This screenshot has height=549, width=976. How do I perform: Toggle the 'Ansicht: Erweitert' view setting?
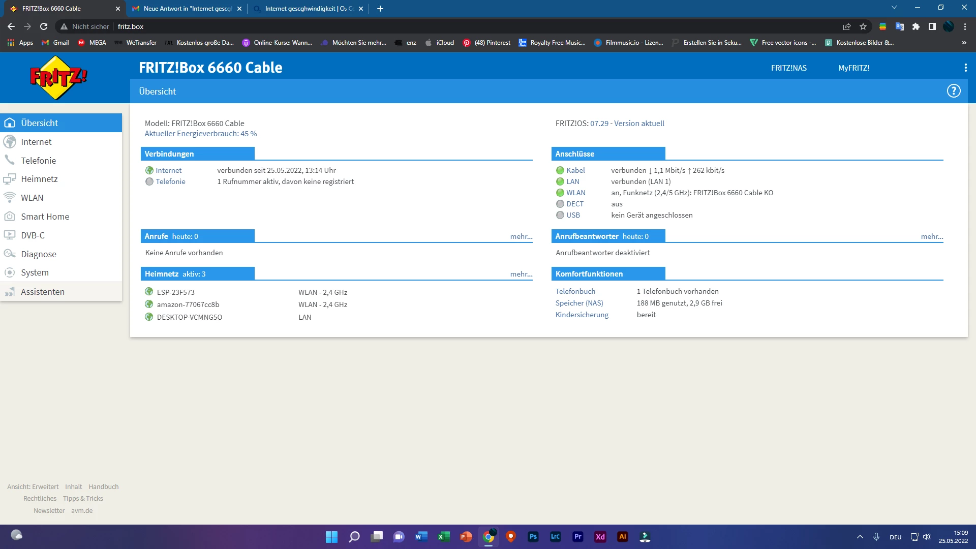tap(33, 486)
